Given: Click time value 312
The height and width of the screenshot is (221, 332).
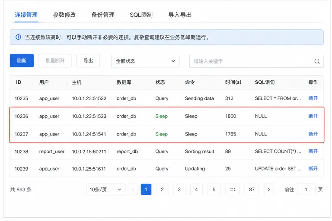Looking at the screenshot, I should tap(229, 98).
